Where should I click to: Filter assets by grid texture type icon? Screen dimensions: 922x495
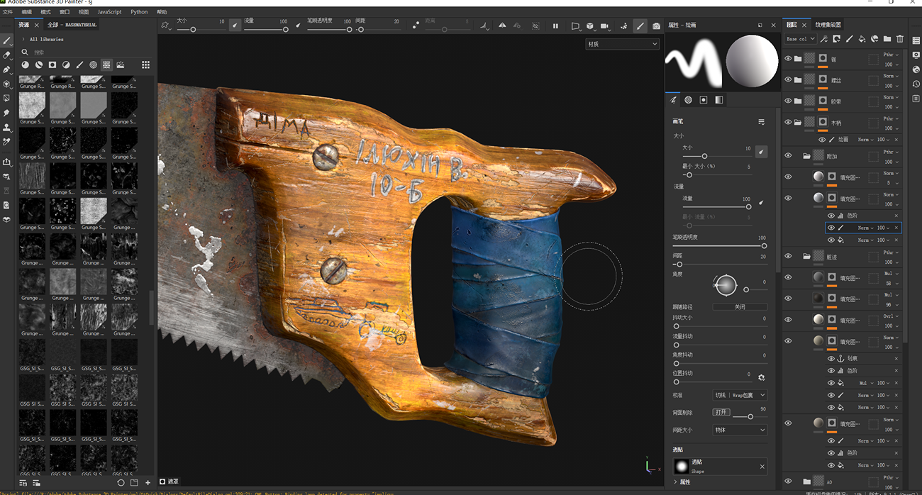[106, 65]
